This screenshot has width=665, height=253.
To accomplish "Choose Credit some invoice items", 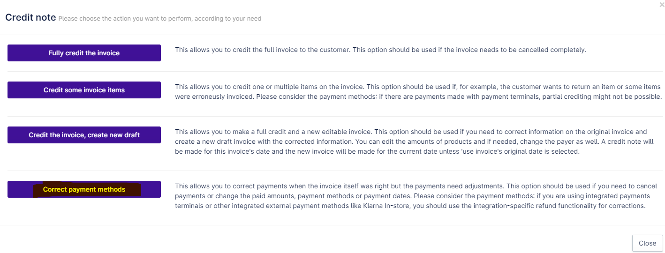I will click(x=84, y=90).
